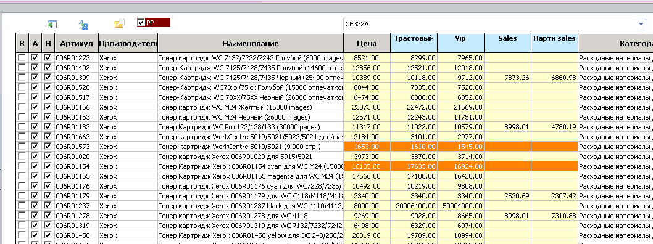Click the Наименование column header

(x=251, y=43)
